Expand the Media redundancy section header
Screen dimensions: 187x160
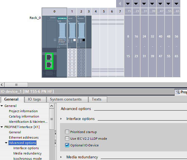click(61, 157)
